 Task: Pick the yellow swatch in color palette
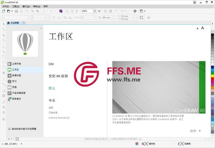(212, 76)
